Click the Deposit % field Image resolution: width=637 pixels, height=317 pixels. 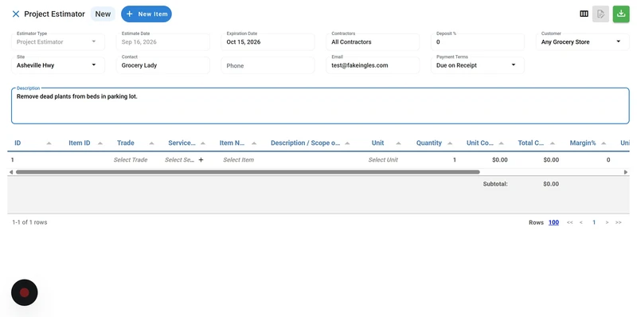point(477,42)
